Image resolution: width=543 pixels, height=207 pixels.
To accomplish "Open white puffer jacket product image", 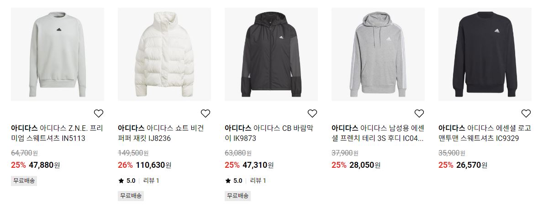I will coord(164,54).
